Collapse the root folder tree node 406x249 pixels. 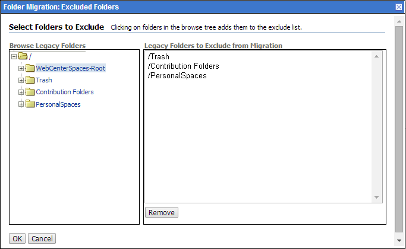click(14, 56)
